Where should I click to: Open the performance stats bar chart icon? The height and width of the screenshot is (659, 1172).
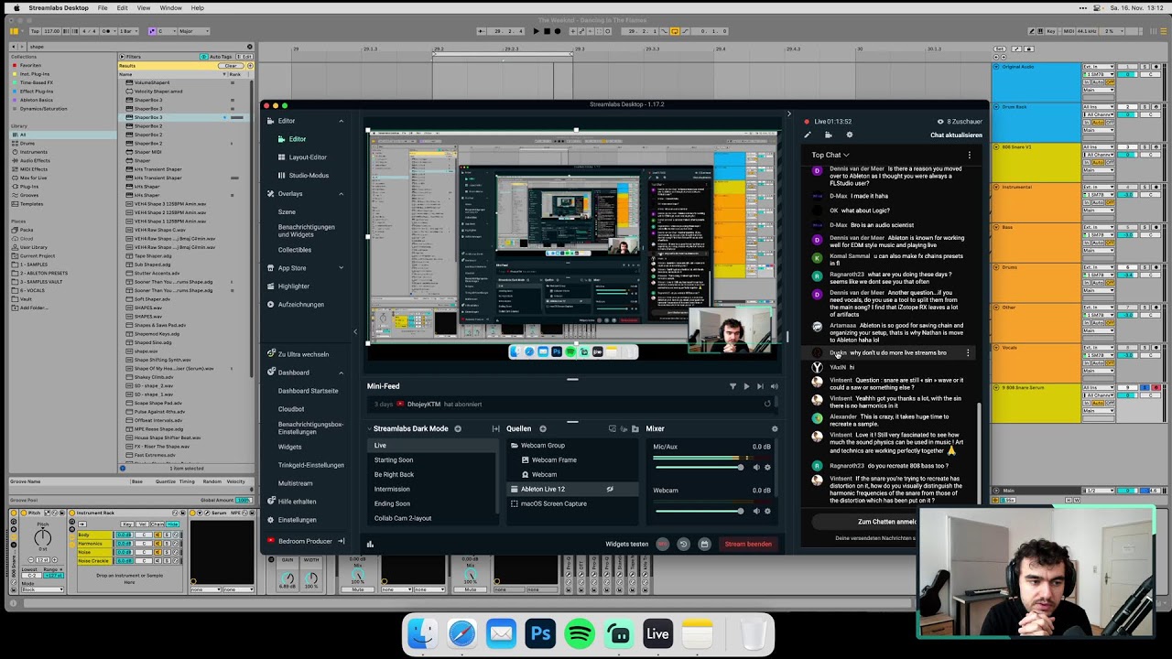pyautogui.click(x=370, y=544)
